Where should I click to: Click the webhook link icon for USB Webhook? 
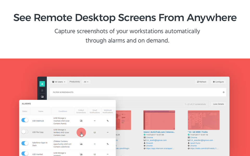click(x=108, y=121)
